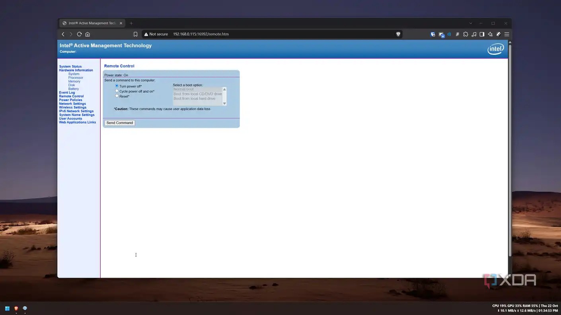Open the Windows Start menu
Image resolution: width=561 pixels, height=315 pixels.
[x=7, y=308]
